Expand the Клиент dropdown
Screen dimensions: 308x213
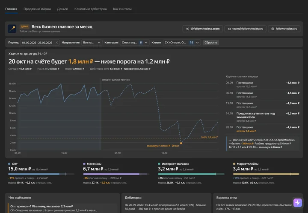tap(182, 43)
